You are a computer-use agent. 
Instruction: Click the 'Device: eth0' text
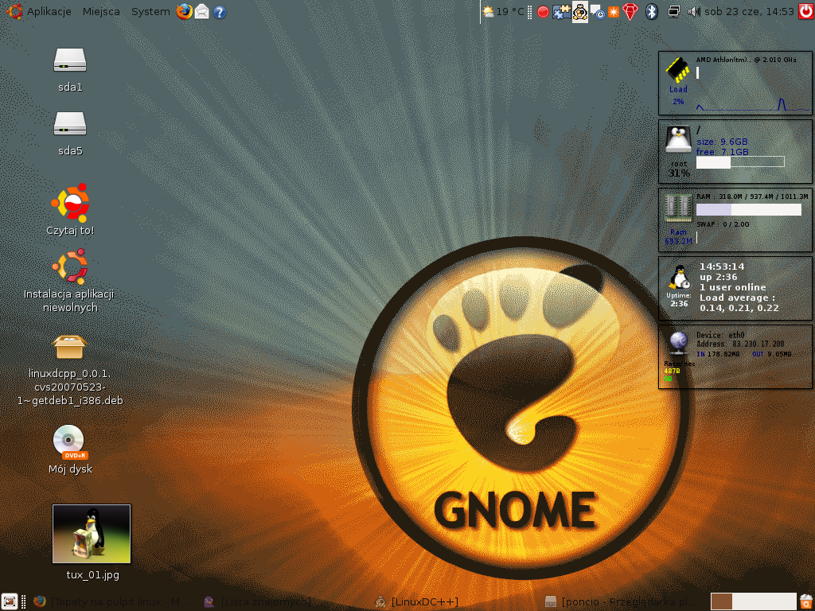tap(720, 335)
